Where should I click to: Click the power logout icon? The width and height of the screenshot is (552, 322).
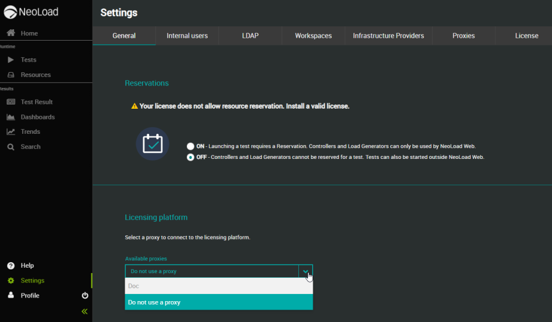tap(85, 295)
